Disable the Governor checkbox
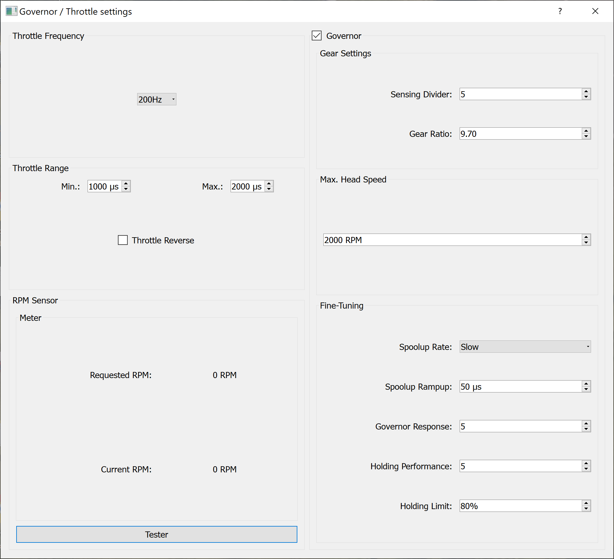 coord(317,36)
